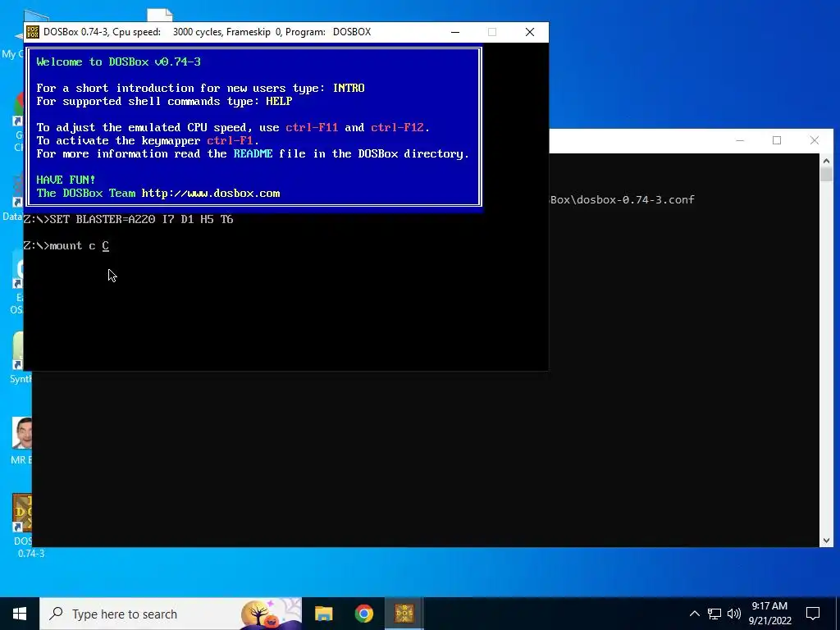The height and width of the screenshot is (630, 840).
Task: Click the http://www.dosbox.com text
Action: point(211,194)
